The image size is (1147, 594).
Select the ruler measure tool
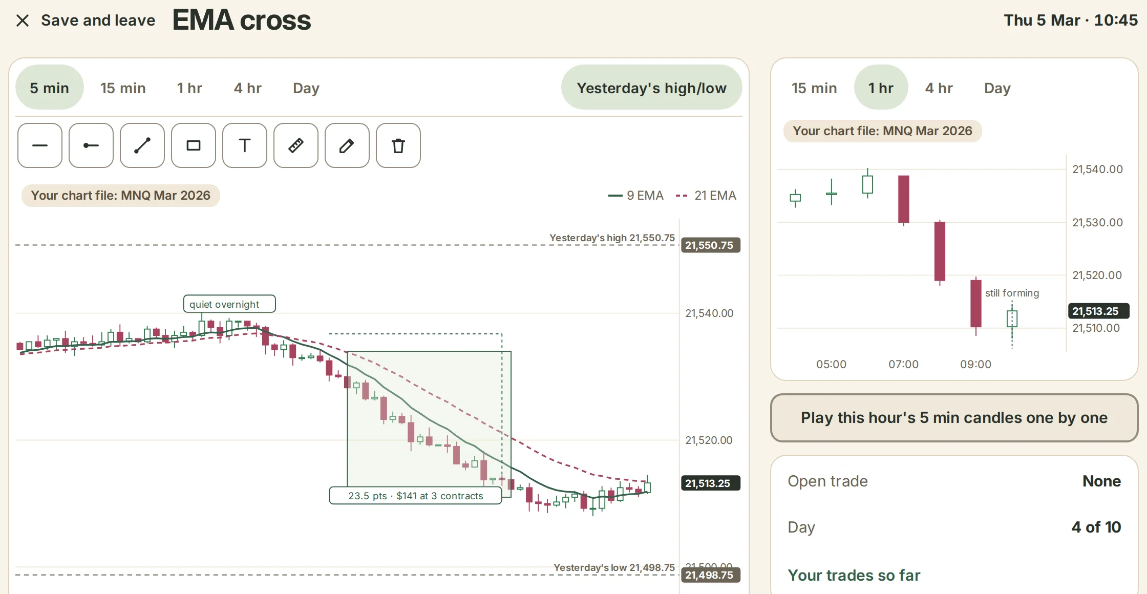[x=296, y=145]
